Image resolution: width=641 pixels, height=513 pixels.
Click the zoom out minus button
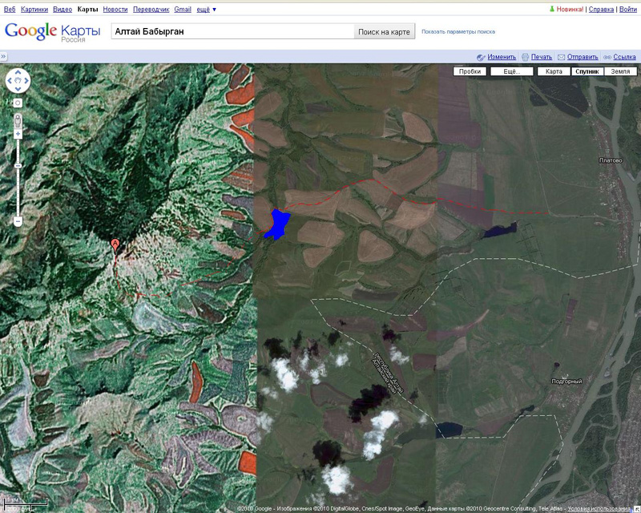point(18,220)
